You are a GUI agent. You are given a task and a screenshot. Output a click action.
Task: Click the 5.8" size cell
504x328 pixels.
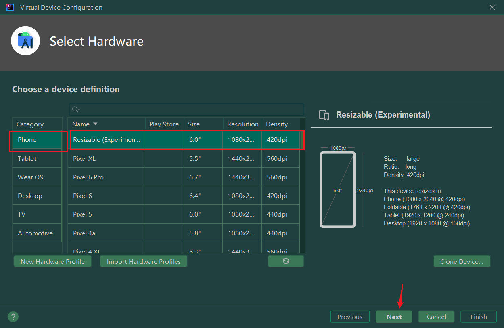203,233
